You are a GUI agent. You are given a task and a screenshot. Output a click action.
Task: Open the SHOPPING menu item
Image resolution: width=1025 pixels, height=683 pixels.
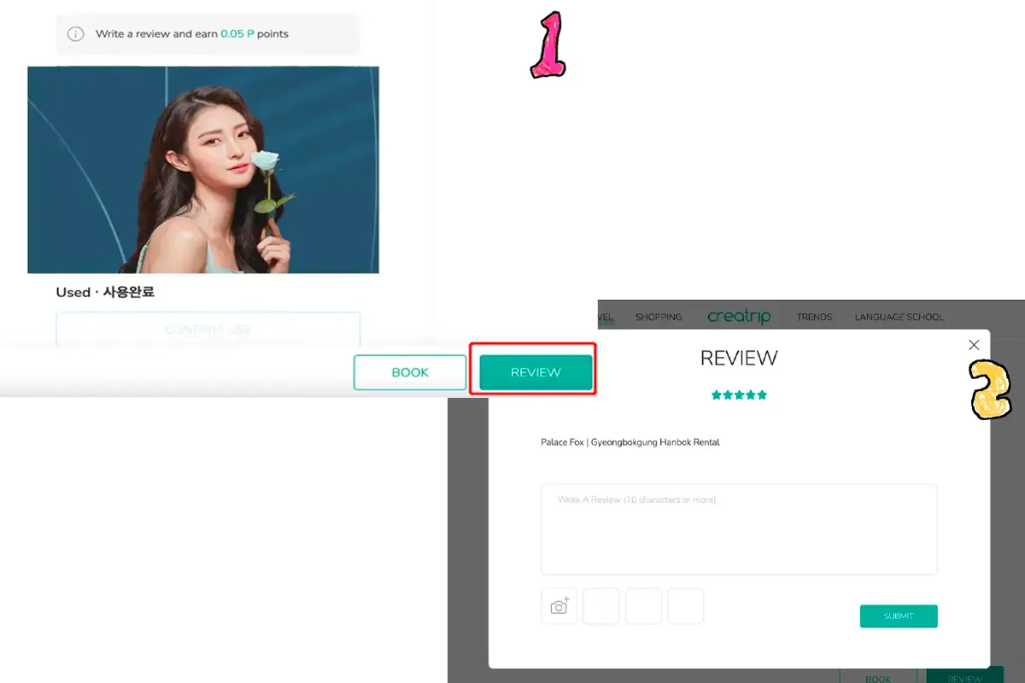click(x=658, y=317)
